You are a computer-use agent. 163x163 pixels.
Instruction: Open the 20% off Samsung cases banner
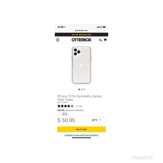tap(81, 35)
